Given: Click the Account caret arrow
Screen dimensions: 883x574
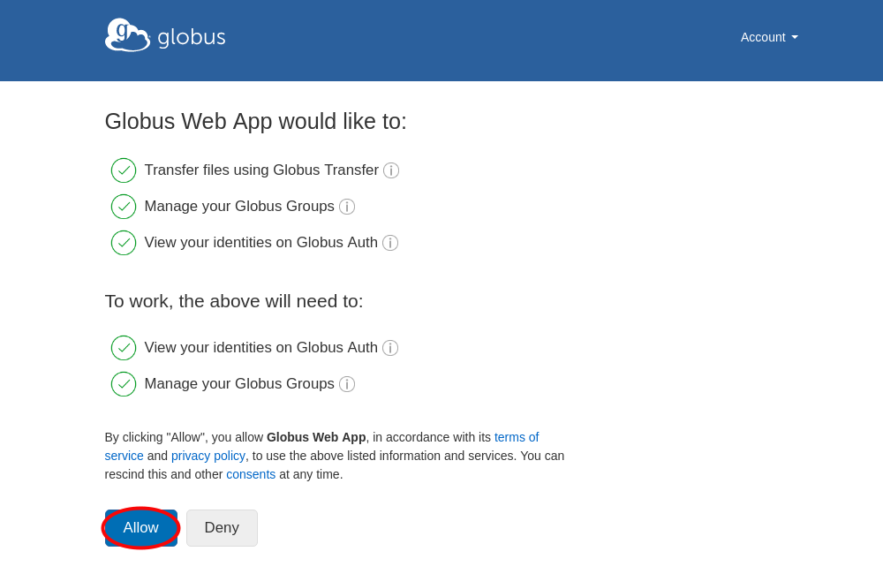Looking at the screenshot, I should click(x=794, y=37).
